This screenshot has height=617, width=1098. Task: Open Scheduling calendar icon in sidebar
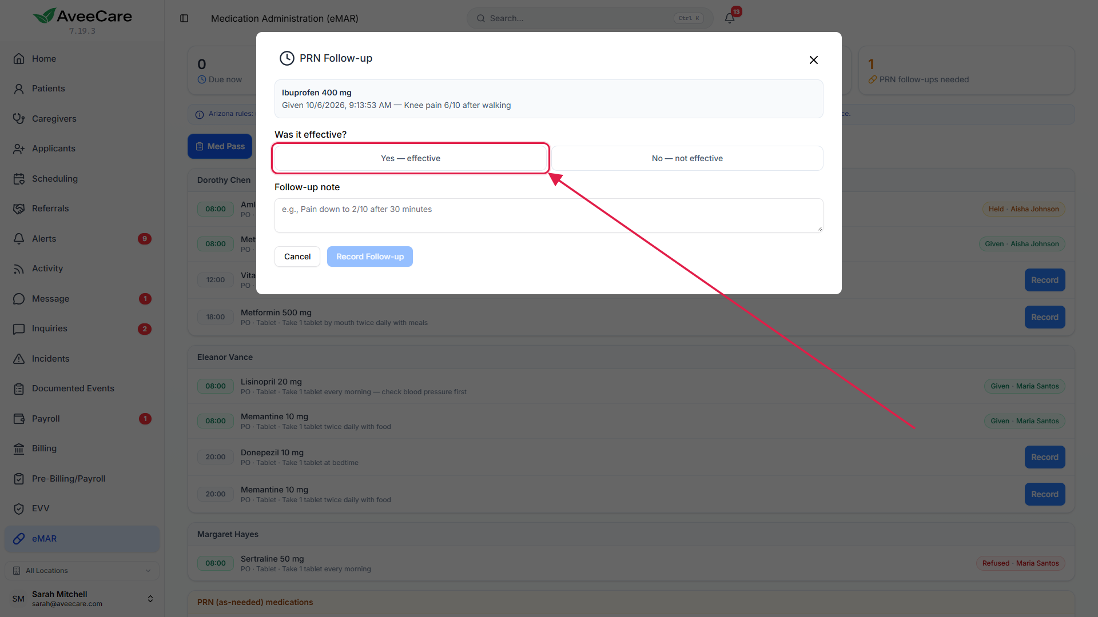click(x=19, y=179)
